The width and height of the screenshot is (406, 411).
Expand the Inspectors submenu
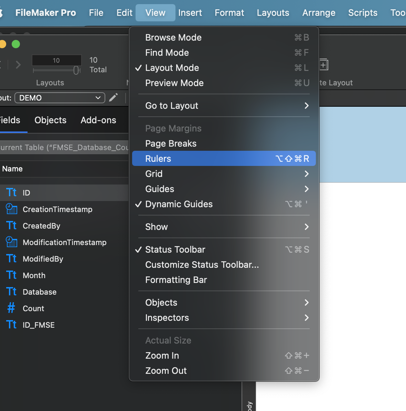[224, 318]
